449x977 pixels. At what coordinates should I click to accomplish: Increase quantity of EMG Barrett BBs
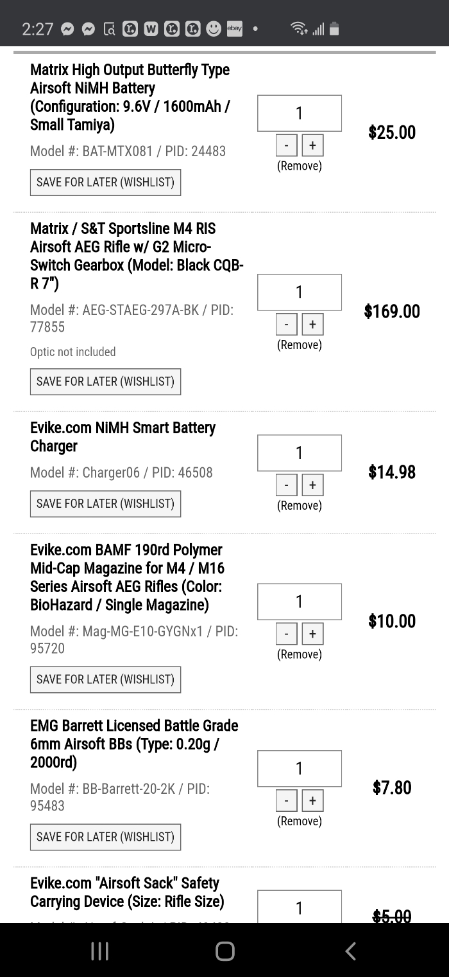pos(312,800)
